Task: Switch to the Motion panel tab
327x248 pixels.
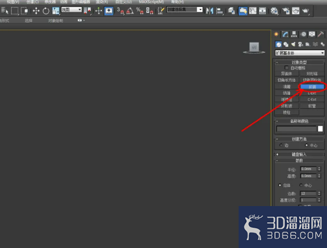Action: 303,34
